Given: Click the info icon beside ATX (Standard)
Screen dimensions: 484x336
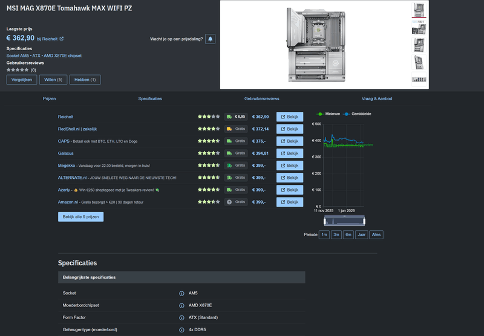Looking at the screenshot, I should 181,318.
